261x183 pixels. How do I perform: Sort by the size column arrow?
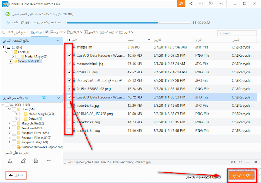pos(149,40)
